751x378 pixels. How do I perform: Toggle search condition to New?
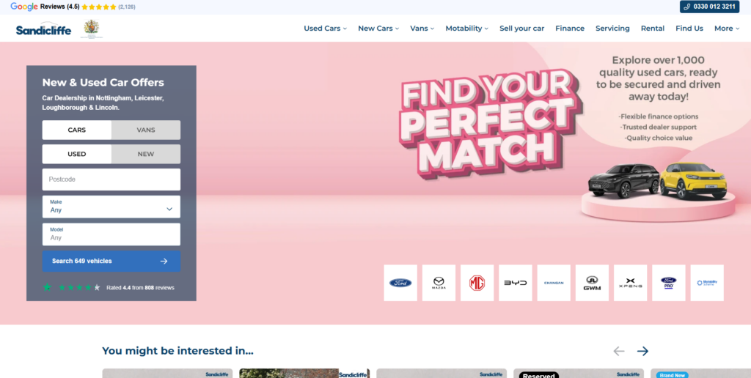tap(146, 154)
